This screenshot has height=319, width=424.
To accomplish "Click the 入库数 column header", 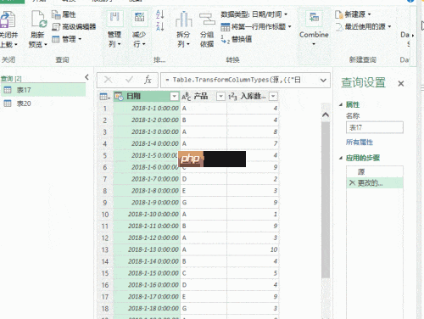I will (253, 97).
